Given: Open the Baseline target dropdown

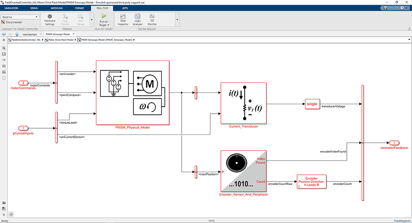Looking at the screenshot, I should point(20,17).
